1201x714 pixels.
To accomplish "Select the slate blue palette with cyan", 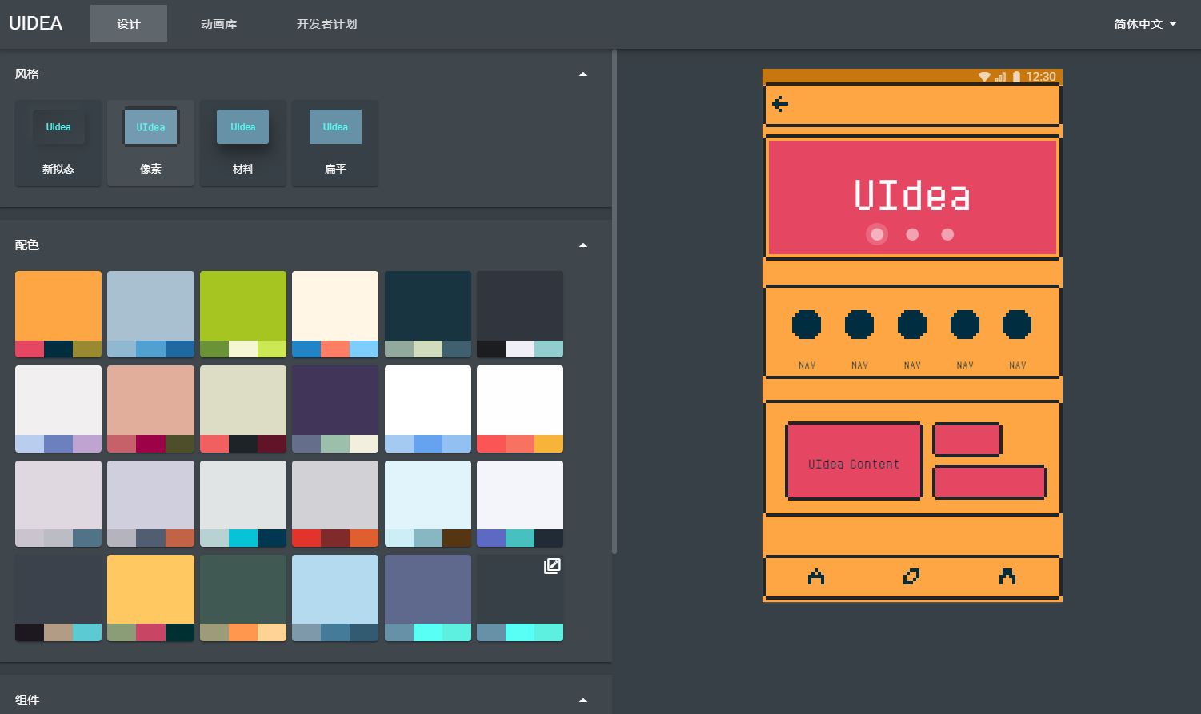I will click(428, 598).
